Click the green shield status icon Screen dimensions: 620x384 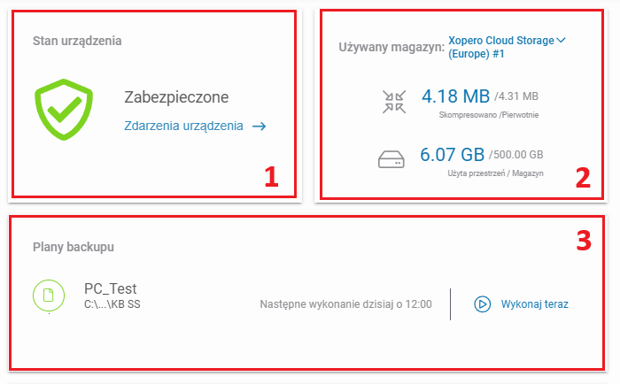coord(63,107)
